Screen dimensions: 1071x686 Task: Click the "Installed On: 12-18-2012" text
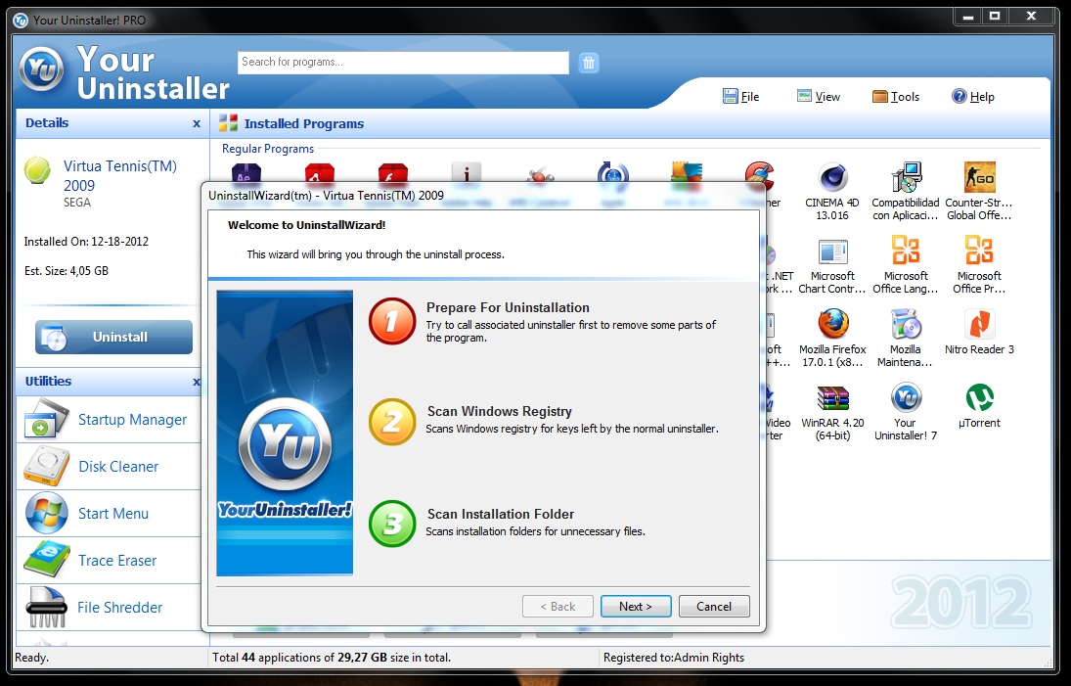click(x=86, y=241)
